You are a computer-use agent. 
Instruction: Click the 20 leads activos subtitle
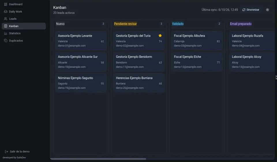(64, 13)
